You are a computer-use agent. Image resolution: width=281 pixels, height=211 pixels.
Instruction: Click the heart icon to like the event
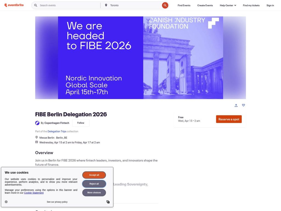[243, 105]
